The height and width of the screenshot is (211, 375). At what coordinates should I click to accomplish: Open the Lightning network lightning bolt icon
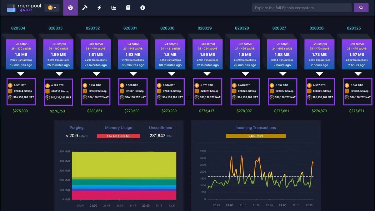(99, 7)
